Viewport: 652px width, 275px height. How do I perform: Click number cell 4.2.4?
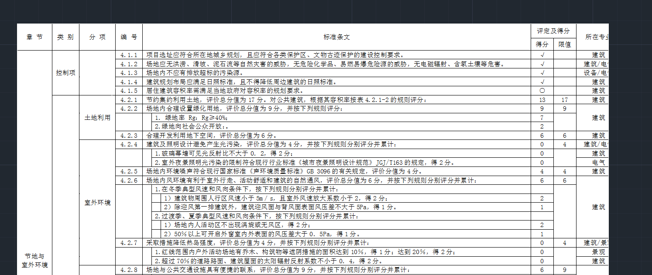pos(129,144)
